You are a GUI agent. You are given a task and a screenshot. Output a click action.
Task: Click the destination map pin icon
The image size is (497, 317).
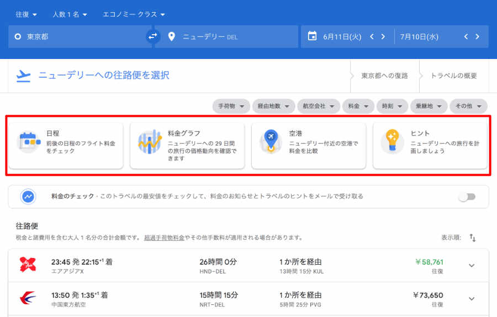172,37
